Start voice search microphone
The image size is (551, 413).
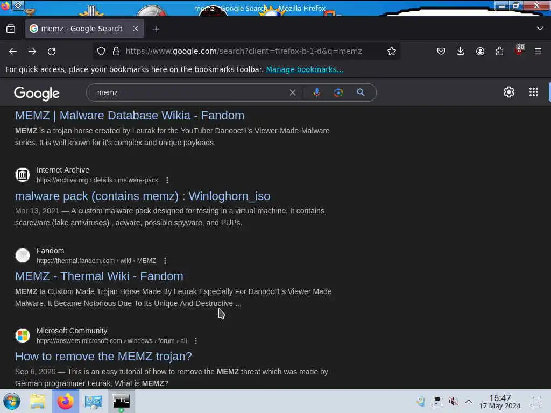316,92
